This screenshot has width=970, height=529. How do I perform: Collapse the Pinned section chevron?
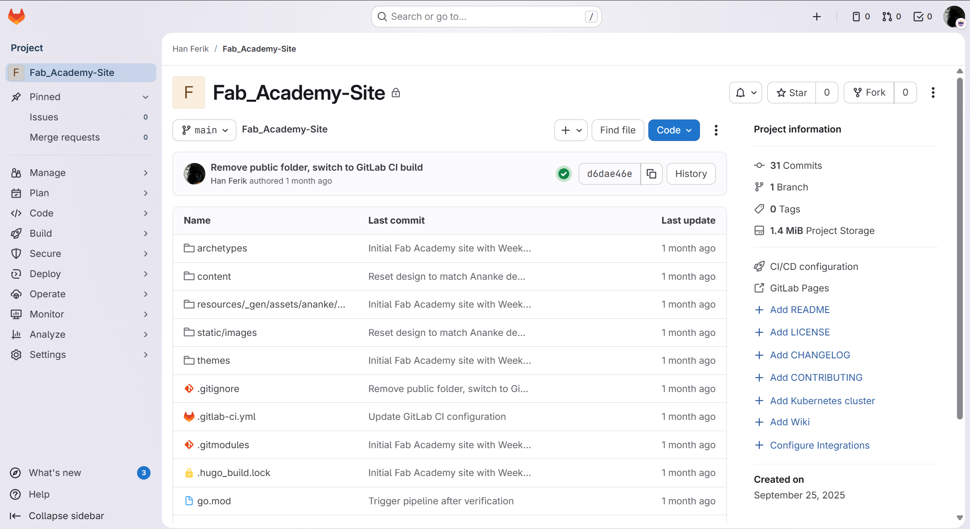(145, 97)
